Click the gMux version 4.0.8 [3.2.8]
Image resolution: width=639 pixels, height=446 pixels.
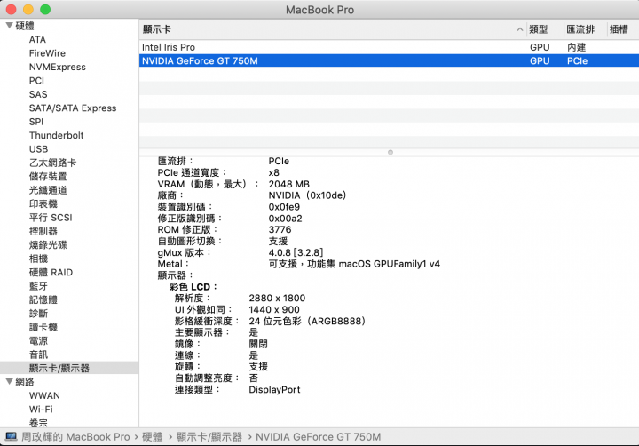point(296,252)
